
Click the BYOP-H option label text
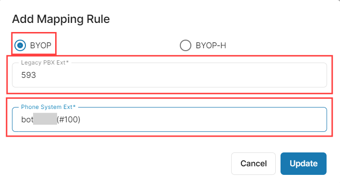(211, 45)
